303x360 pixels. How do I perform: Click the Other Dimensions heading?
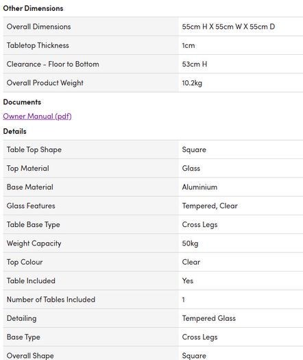click(x=33, y=8)
